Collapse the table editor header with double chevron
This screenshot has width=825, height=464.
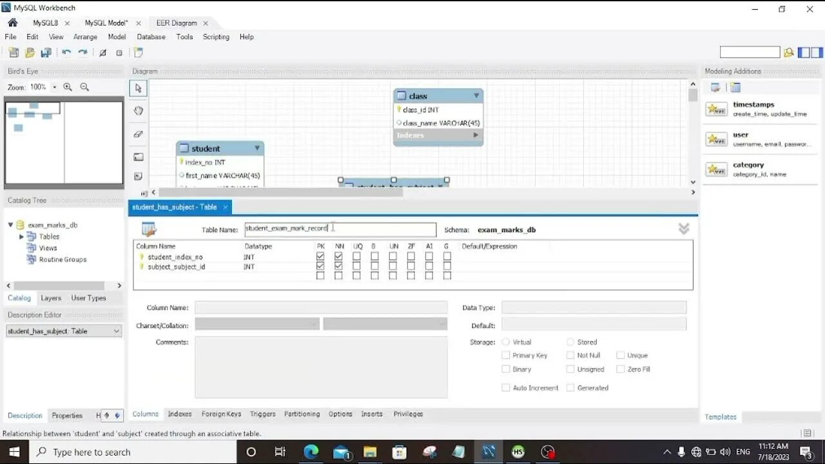684,229
